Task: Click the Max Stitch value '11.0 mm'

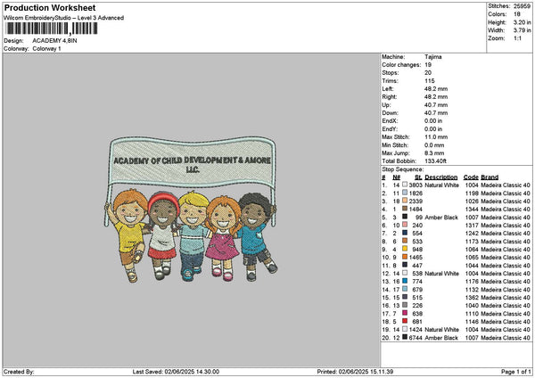Action: click(436, 136)
